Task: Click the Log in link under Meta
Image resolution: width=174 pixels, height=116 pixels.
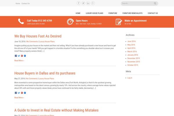Action: coord(130,78)
